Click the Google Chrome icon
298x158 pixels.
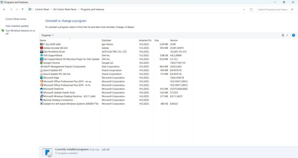click(x=42, y=63)
